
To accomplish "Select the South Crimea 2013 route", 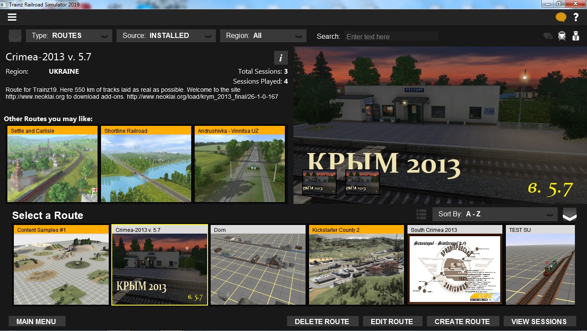I will coord(455,265).
